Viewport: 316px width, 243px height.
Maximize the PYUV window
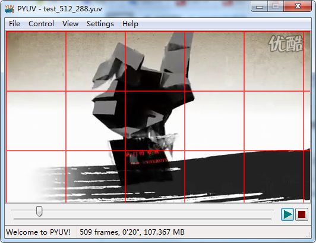coord(276,7)
